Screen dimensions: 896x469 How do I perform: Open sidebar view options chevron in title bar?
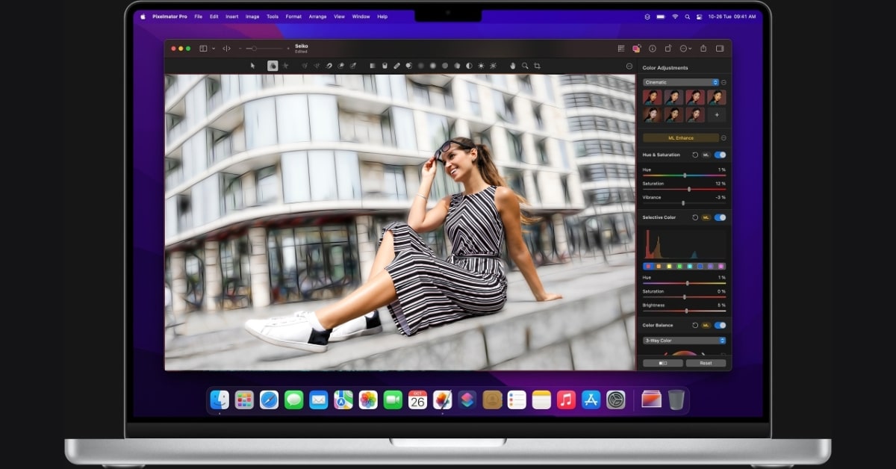[213, 49]
